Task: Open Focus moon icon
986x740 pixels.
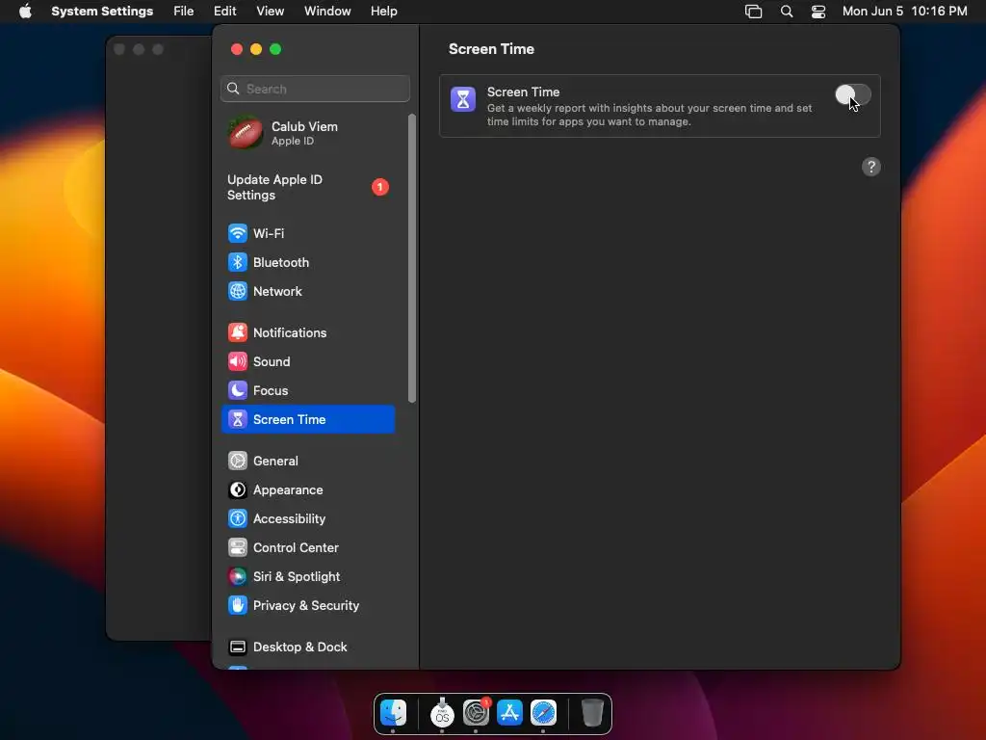Action: pos(237,391)
